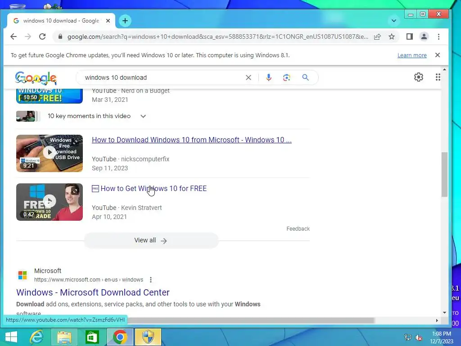Viewport: 461px width, 346px height.
Task: Clear the search query with the X
Action: click(x=249, y=77)
